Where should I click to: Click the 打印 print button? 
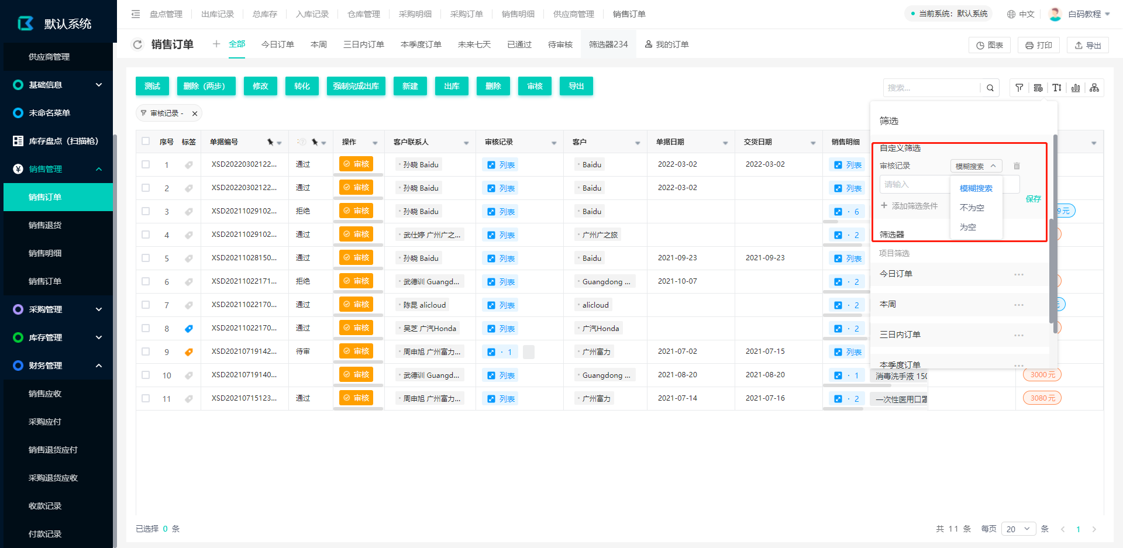coord(1039,45)
